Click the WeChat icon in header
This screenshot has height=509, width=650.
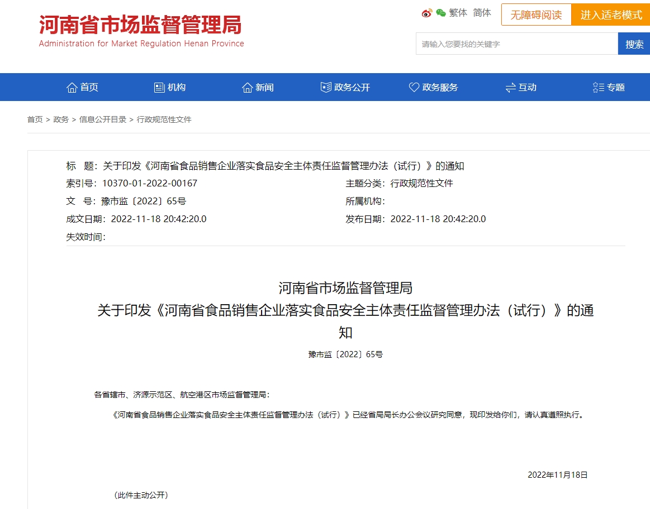coord(441,13)
